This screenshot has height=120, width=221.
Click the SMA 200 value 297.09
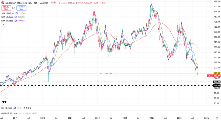coord(22,13)
